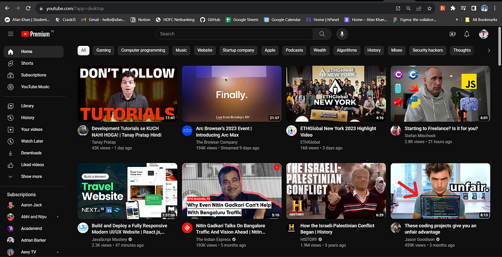
Task: Open Travel Website video thumbnail
Action: click(x=127, y=191)
